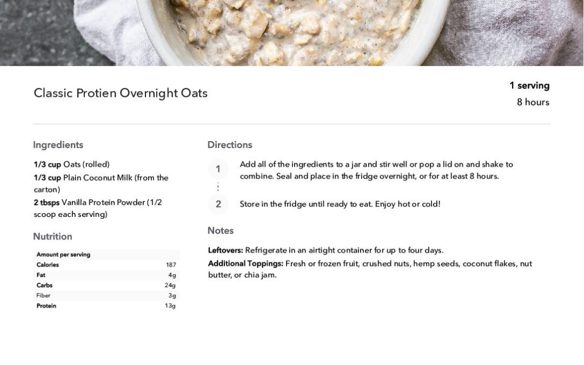This screenshot has width=584, height=365.
Task: Click the 1 serving label
Action: pos(529,85)
